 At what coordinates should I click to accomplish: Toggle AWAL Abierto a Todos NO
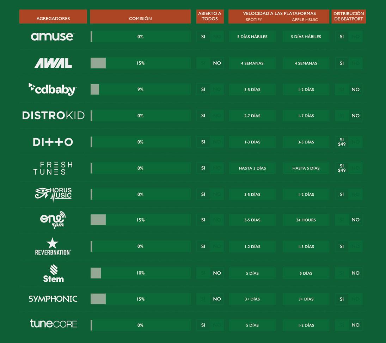[x=217, y=63]
